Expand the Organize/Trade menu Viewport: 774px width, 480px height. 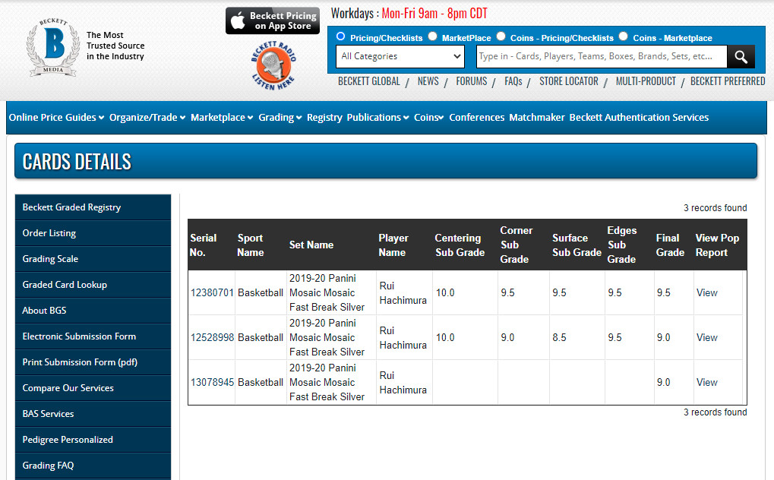147,118
